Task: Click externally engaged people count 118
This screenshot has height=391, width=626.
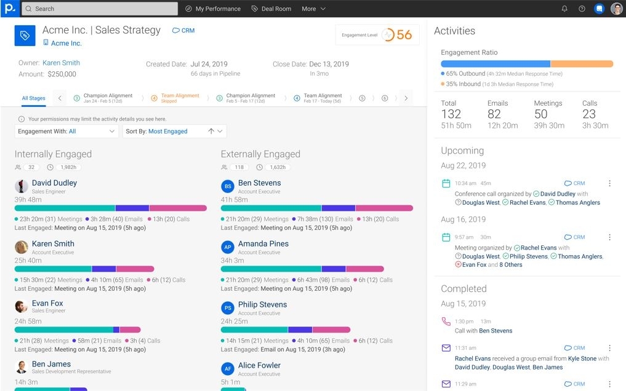Action: pyautogui.click(x=239, y=167)
